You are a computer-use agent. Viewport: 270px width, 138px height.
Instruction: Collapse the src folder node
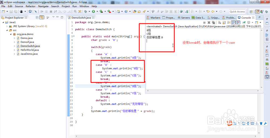[x=7, y=30]
